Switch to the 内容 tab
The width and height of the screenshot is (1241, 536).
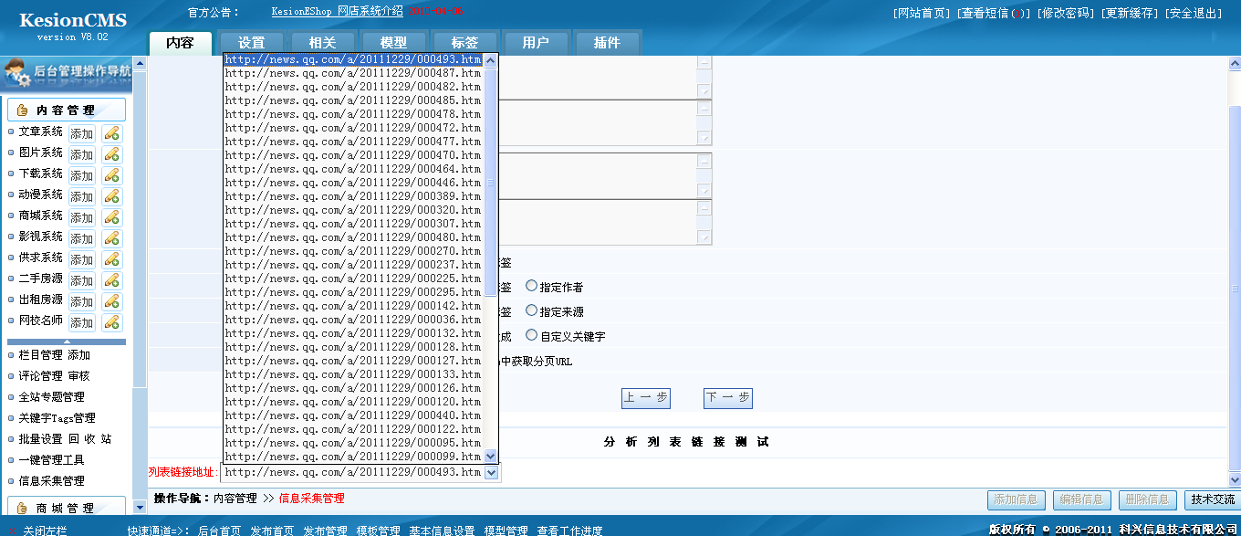tap(180, 43)
